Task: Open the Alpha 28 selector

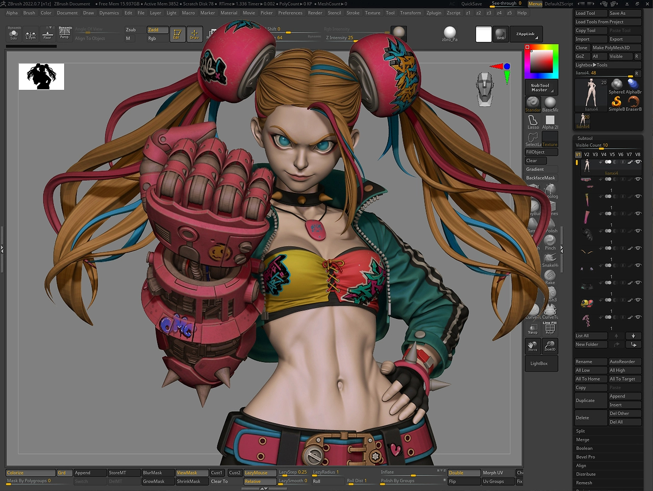Action: 550,121
